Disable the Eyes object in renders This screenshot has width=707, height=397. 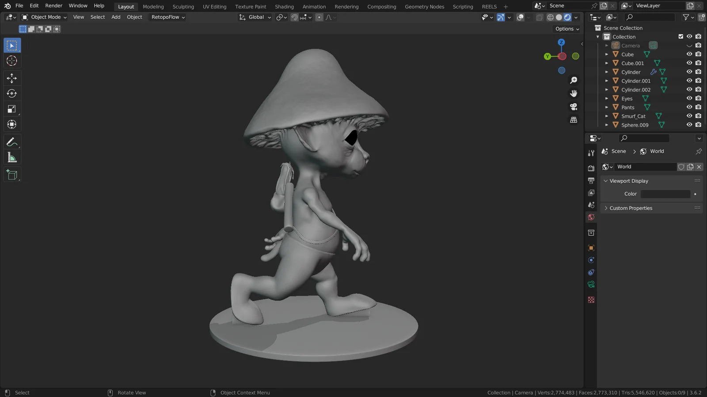click(698, 98)
